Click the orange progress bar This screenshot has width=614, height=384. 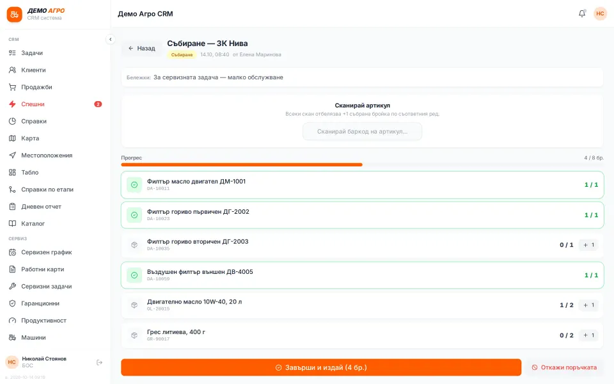coord(242,164)
